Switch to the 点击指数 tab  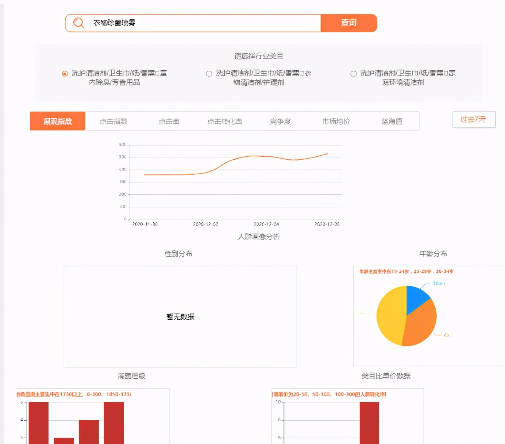(x=114, y=121)
